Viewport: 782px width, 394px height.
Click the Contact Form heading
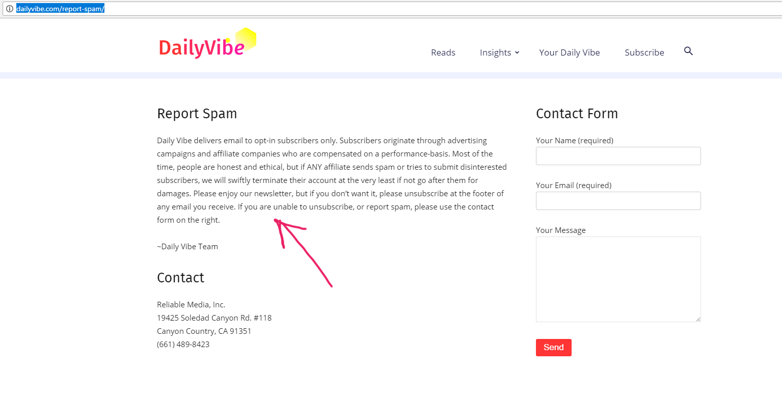pyautogui.click(x=577, y=113)
